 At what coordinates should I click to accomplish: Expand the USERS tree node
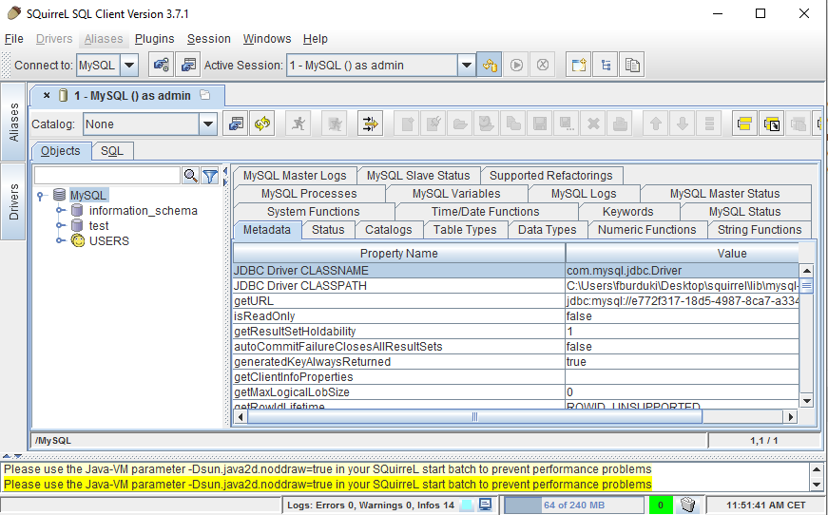coord(61,241)
